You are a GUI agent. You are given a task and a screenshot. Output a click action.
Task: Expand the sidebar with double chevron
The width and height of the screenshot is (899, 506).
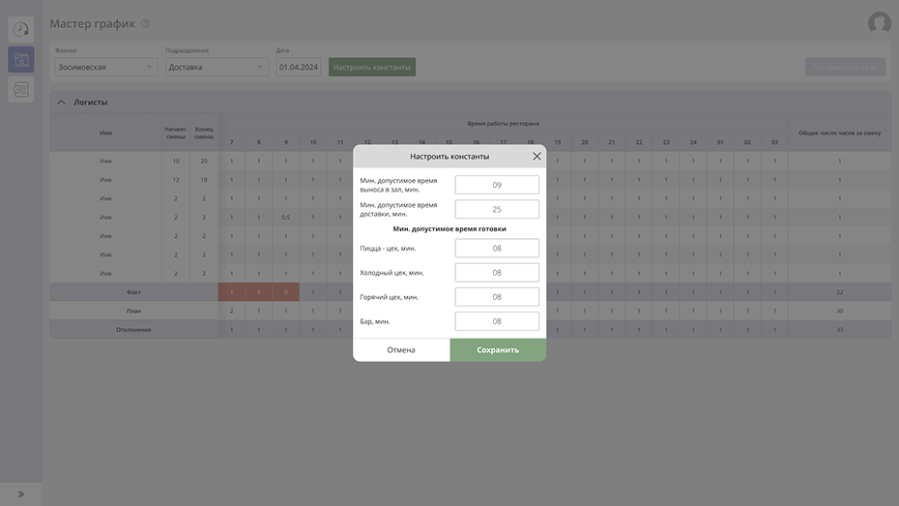(x=21, y=494)
